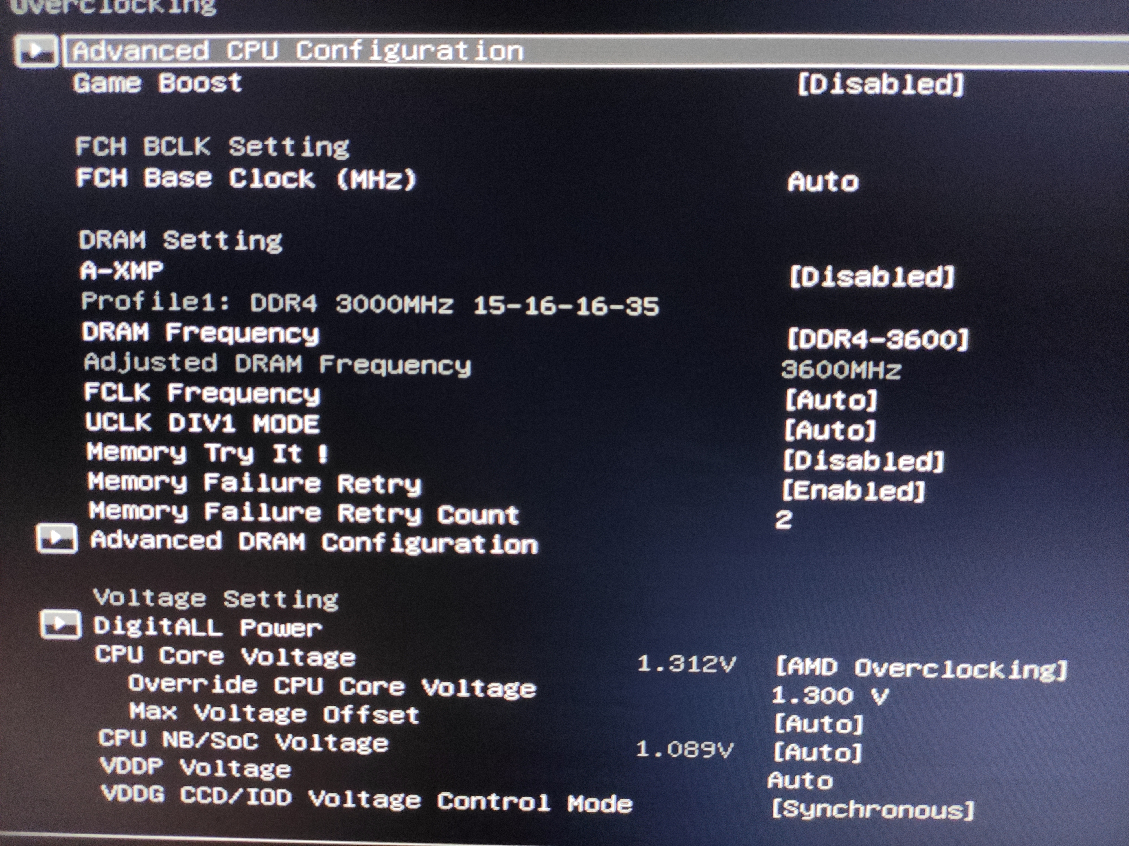Open UCLK DIV1 MODE Auto dropdown
The width and height of the screenshot is (1129, 846).
830,430
